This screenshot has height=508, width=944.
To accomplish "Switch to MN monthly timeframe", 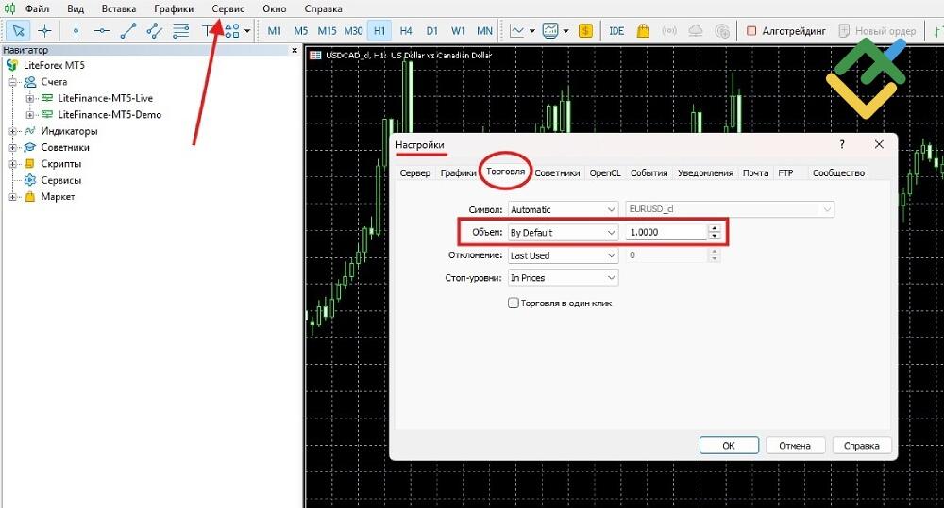I will click(484, 31).
